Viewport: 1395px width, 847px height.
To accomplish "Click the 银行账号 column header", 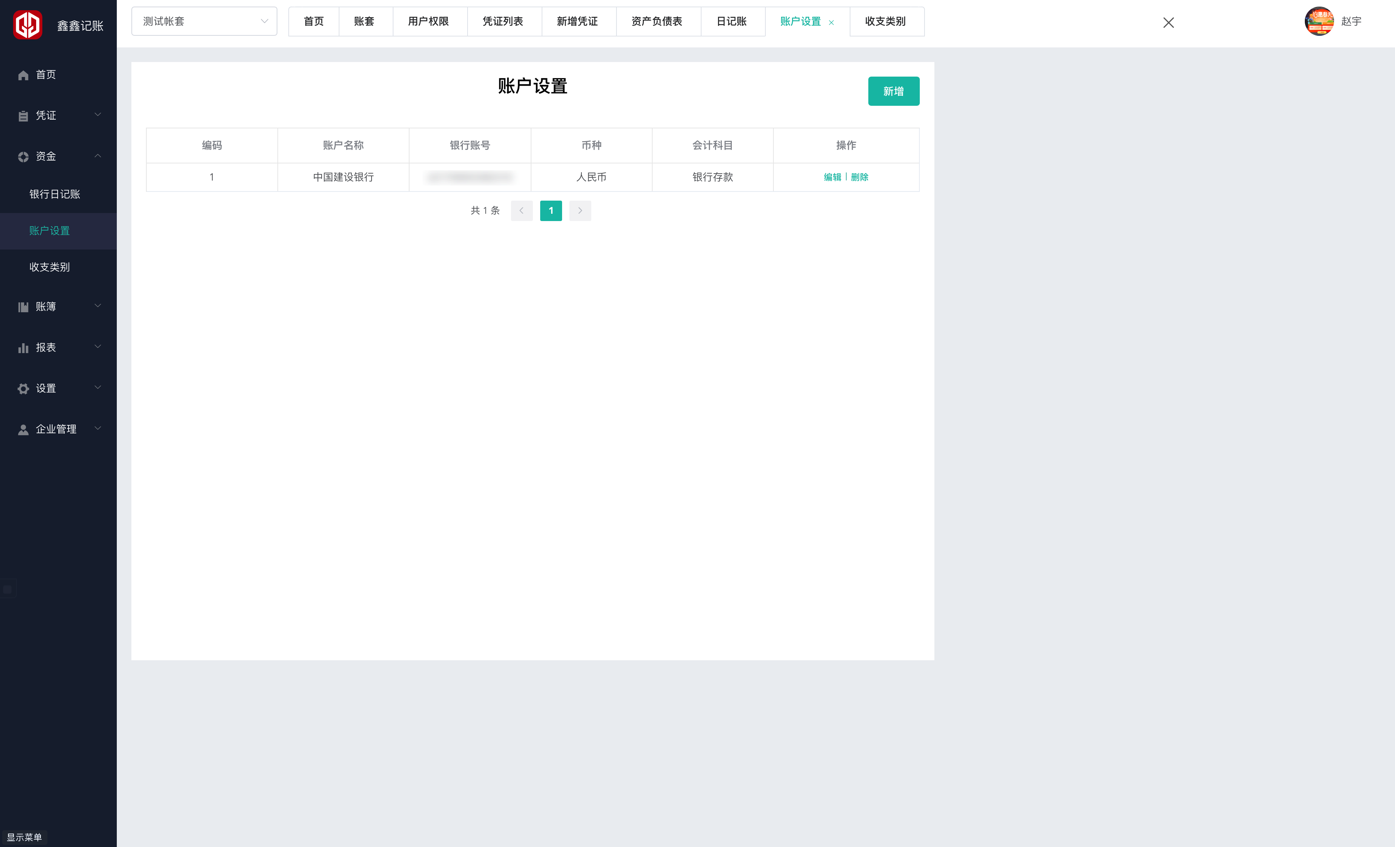I will tap(470, 146).
